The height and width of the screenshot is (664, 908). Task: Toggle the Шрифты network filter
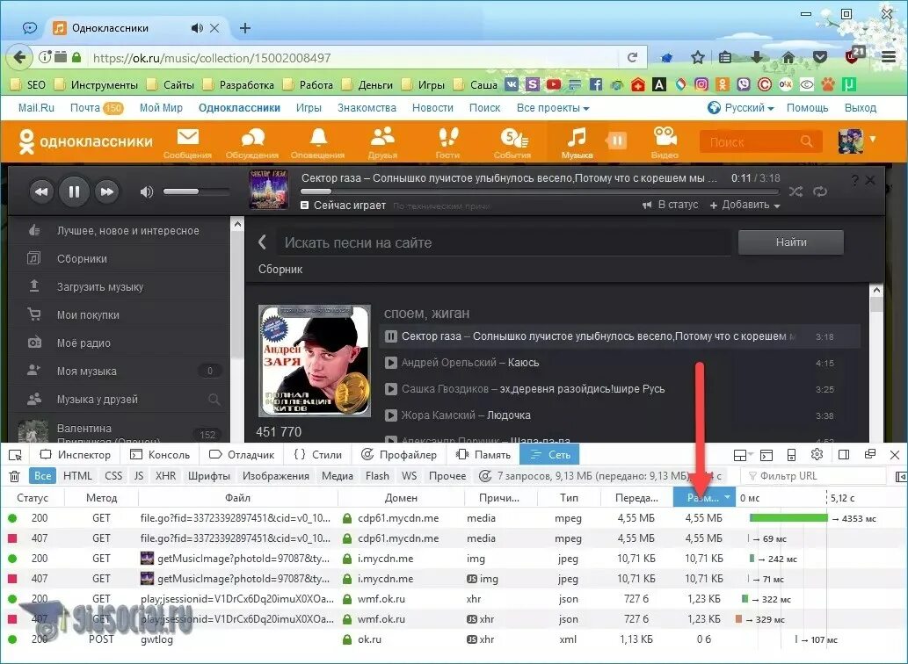click(209, 476)
